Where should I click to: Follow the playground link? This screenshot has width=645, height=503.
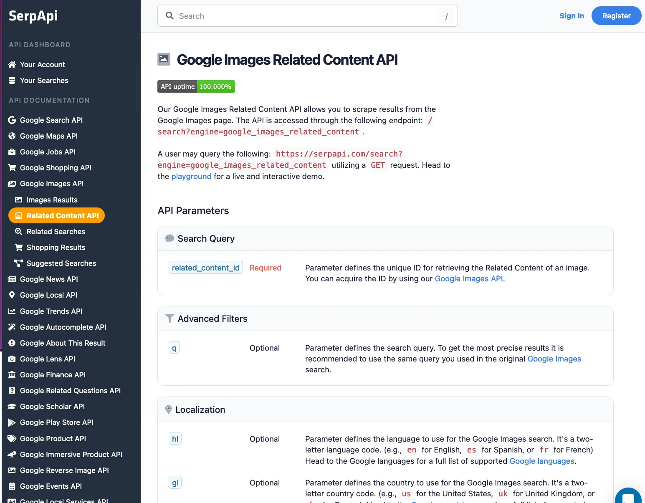[191, 177]
